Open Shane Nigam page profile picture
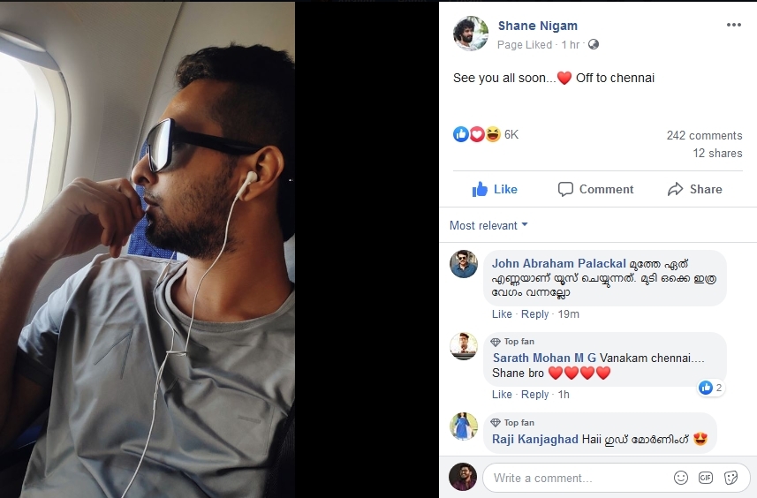757x498 pixels. (471, 34)
